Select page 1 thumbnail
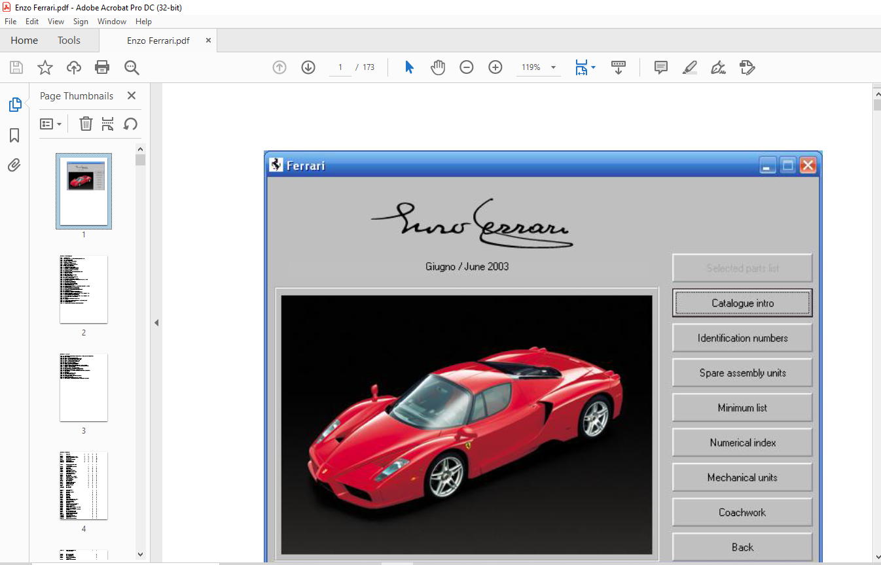The image size is (881, 565). click(x=84, y=190)
